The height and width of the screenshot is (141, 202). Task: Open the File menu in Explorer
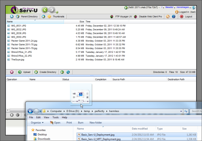tap(31, 118)
